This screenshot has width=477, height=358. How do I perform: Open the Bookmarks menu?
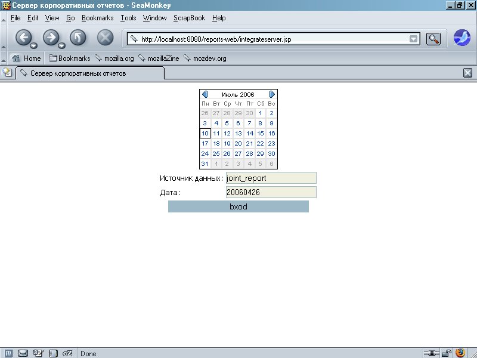point(97,18)
